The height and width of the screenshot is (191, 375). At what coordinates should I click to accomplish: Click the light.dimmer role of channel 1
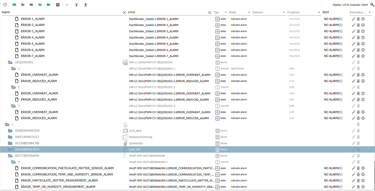click(237, 68)
